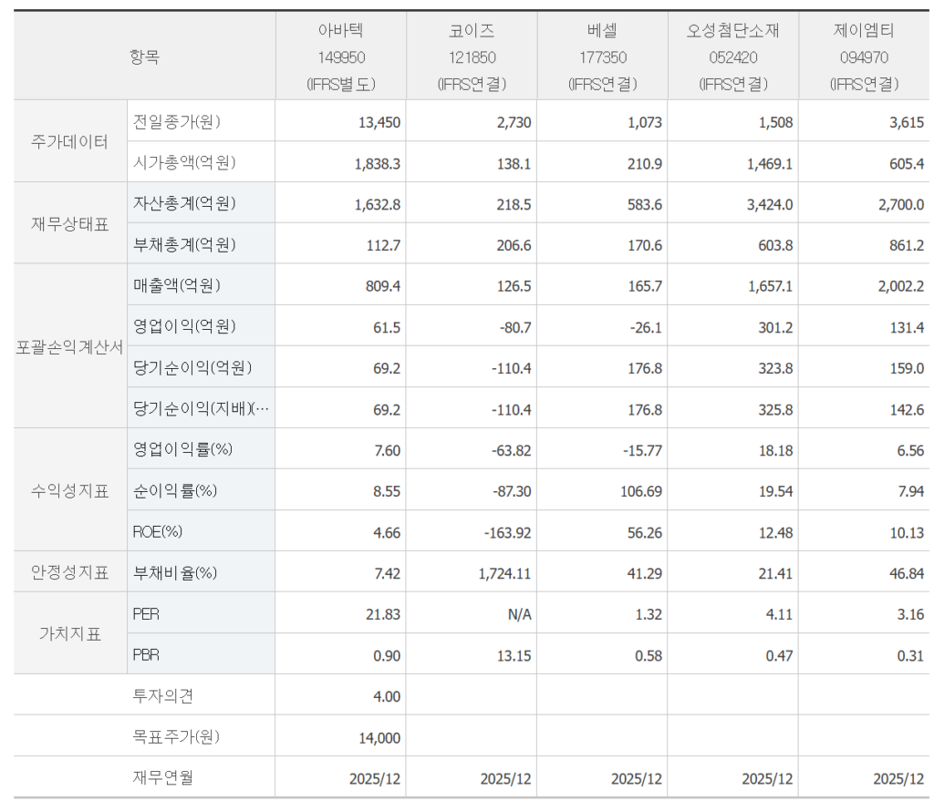This screenshot has width=934, height=801.
Task: Select 코이즈 closing price 2,730
Action: [x=514, y=123]
